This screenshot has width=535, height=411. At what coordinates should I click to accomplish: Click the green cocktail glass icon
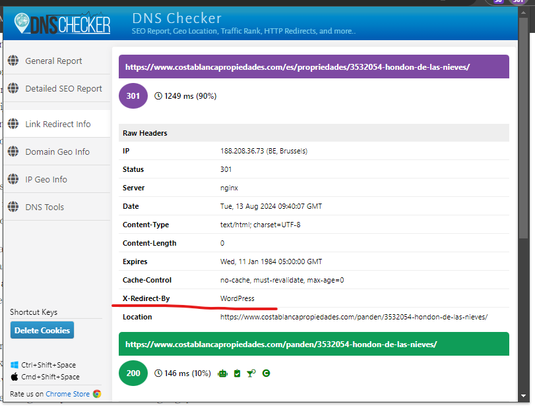[x=251, y=373]
